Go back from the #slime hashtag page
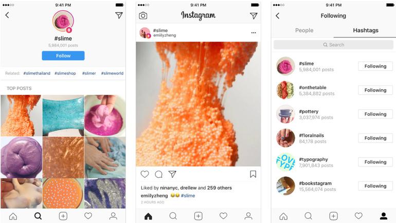The height and width of the screenshot is (223, 396). [7, 15]
